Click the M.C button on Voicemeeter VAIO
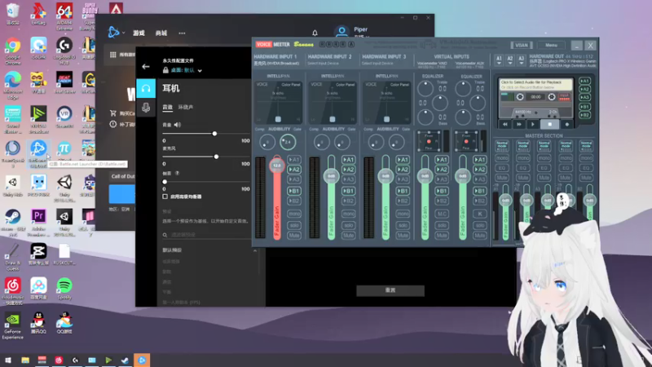 pos(442,214)
